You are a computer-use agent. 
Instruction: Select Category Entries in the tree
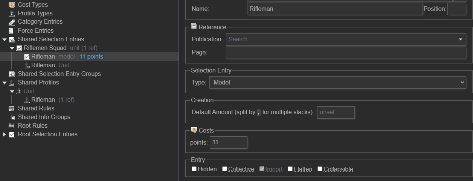(x=40, y=22)
